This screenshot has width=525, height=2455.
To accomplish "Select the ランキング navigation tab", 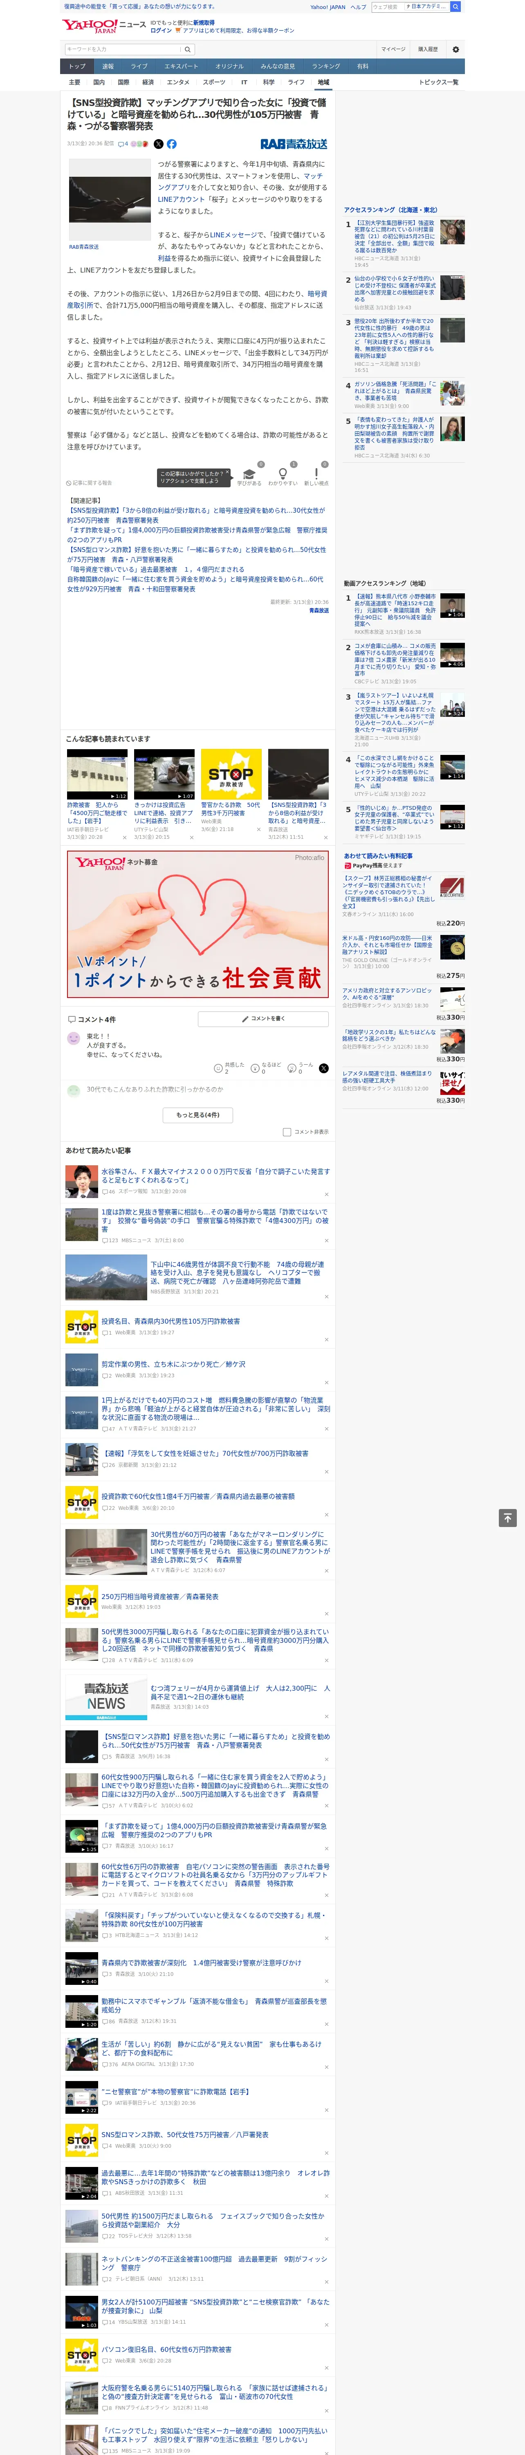I will point(326,67).
